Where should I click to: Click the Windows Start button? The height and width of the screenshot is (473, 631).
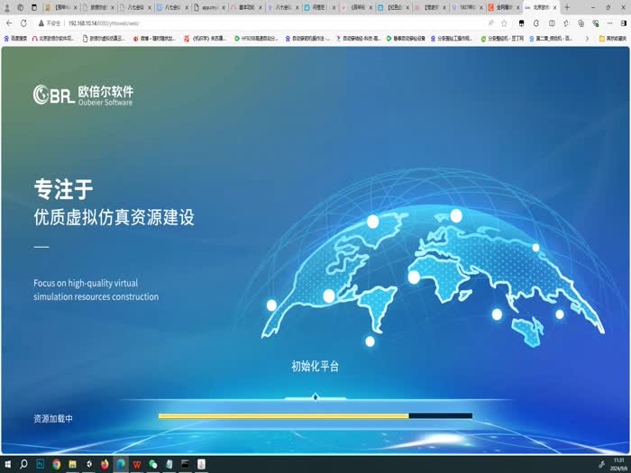pyautogui.click(x=8, y=464)
